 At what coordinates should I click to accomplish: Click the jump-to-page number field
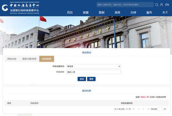point(160,109)
